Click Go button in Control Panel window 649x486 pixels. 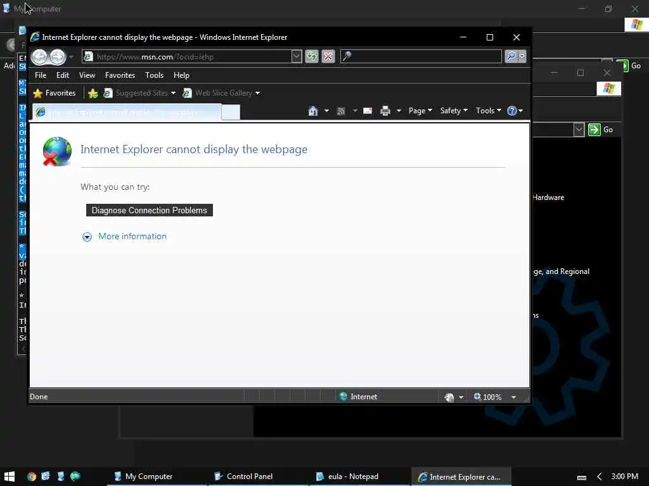[x=601, y=130]
